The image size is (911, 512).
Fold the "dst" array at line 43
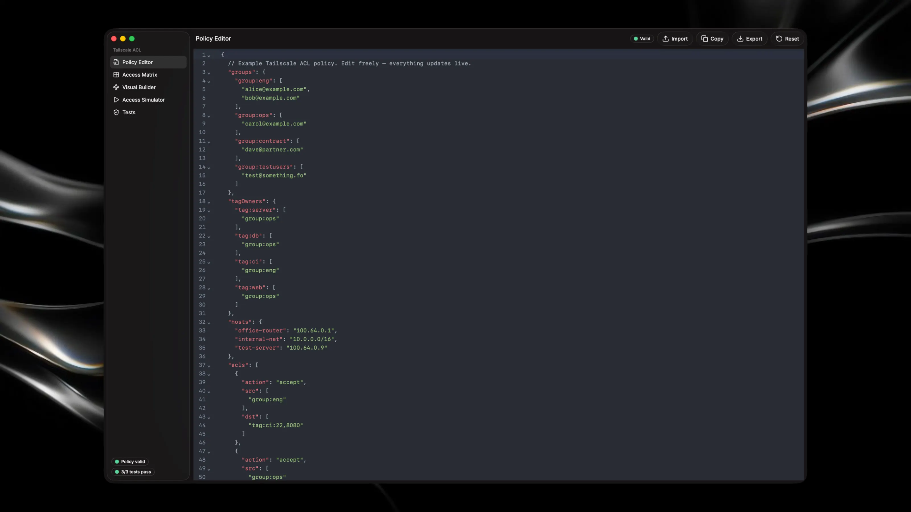point(209,418)
